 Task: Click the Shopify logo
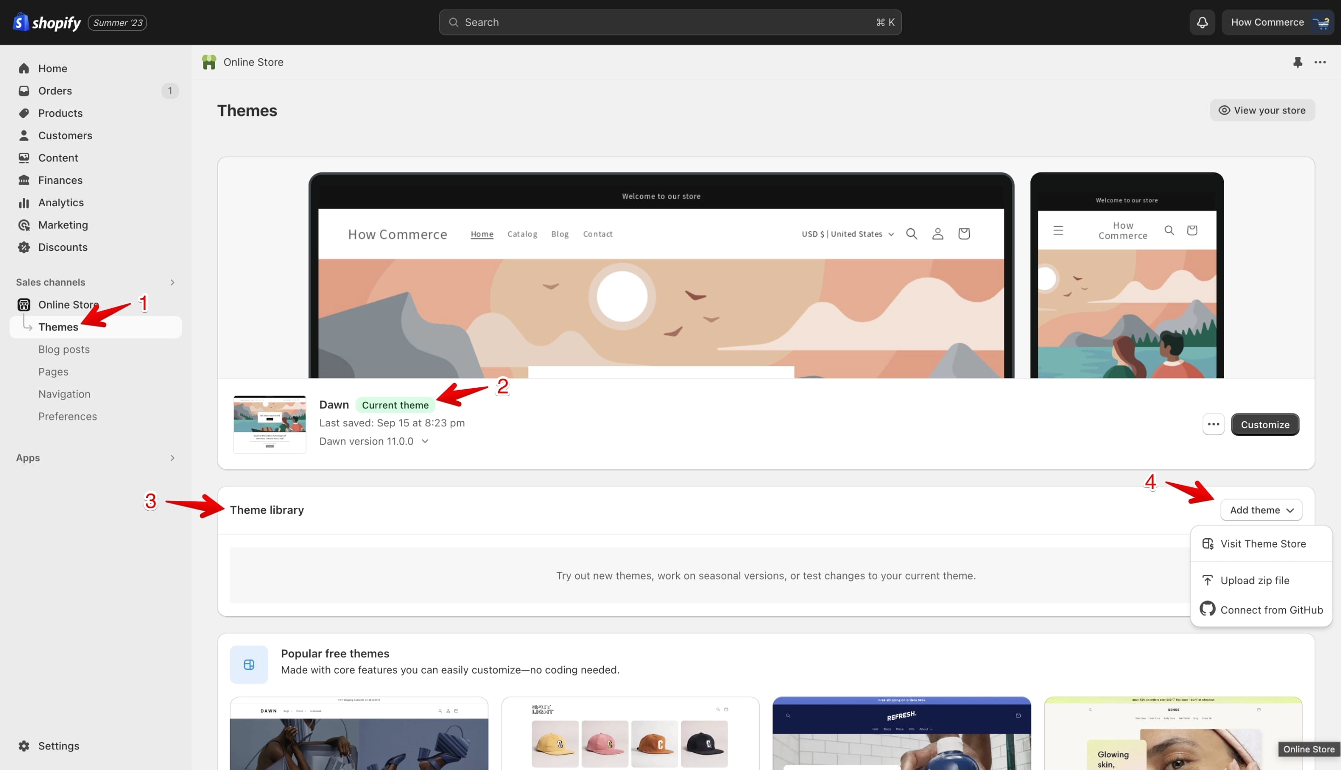(47, 22)
